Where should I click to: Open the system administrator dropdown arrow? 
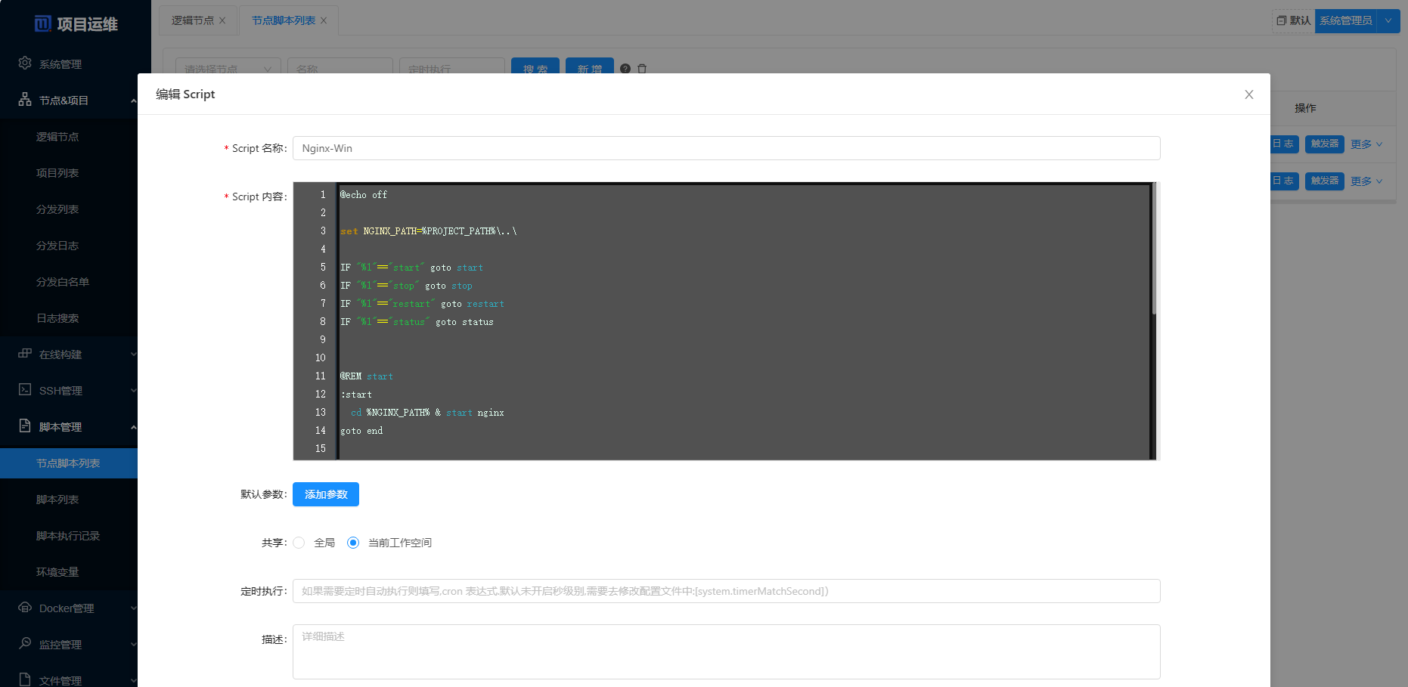pos(1388,21)
